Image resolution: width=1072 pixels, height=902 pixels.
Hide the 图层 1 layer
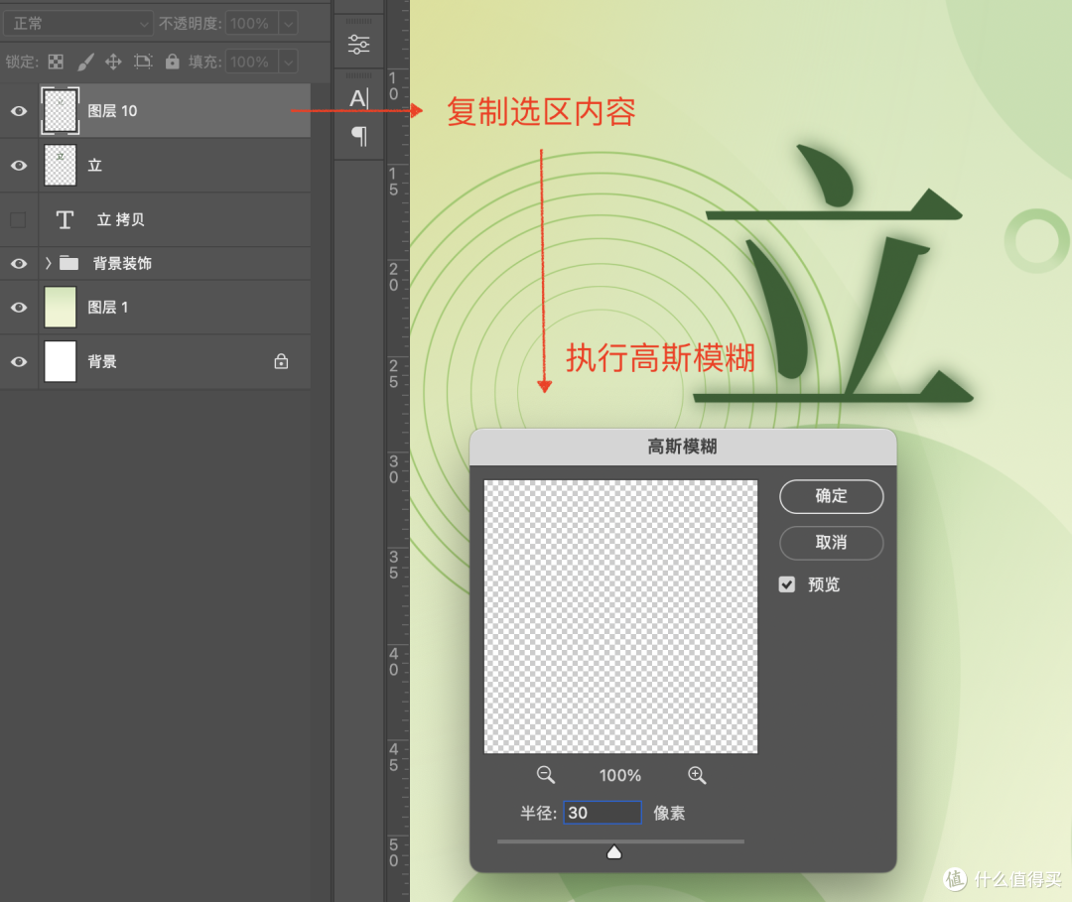tap(19, 308)
